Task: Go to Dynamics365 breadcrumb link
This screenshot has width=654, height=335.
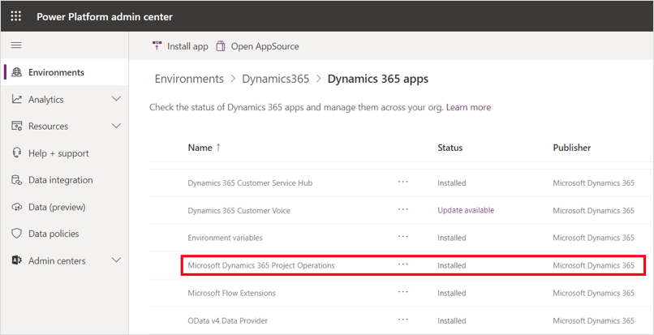Action: [x=276, y=79]
